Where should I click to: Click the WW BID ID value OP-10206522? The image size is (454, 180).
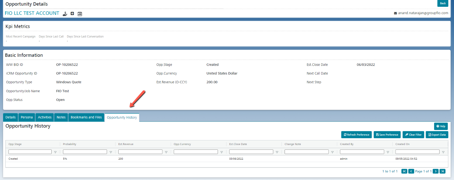pyautogui.click(x=67, y=65)
